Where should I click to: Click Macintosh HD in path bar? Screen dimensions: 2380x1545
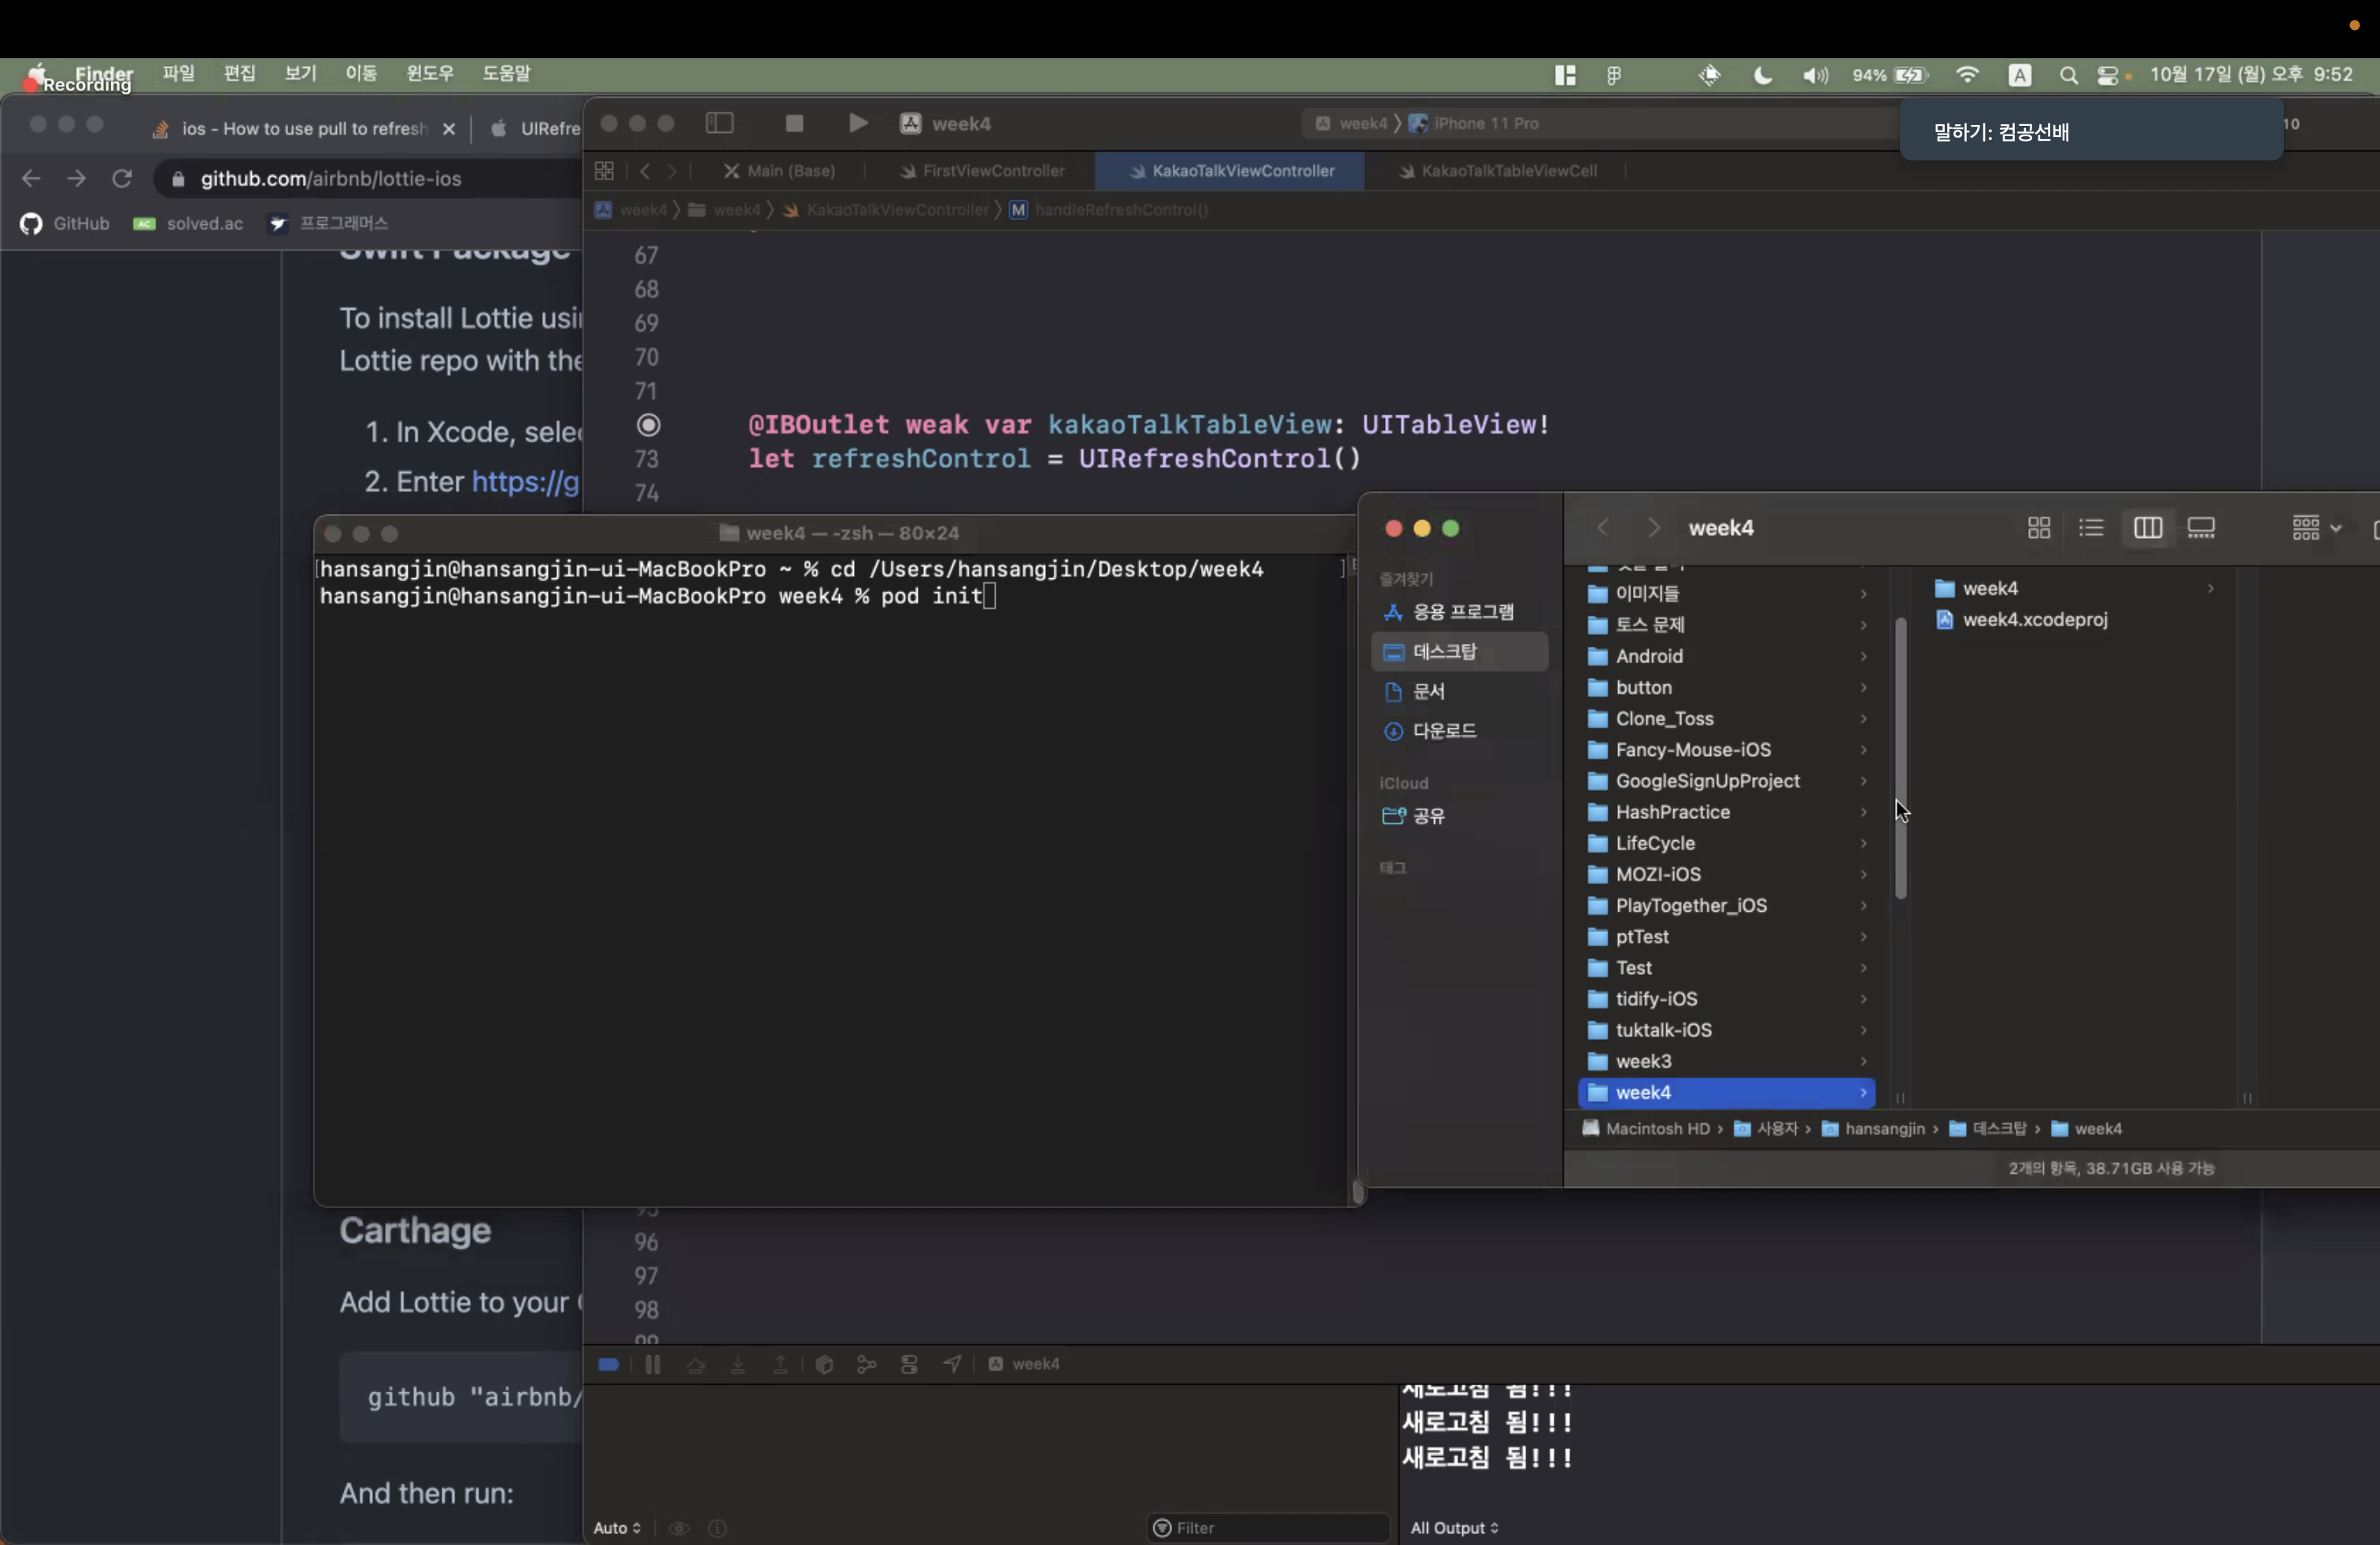pyautogui.click(x=1646, y=1128)
